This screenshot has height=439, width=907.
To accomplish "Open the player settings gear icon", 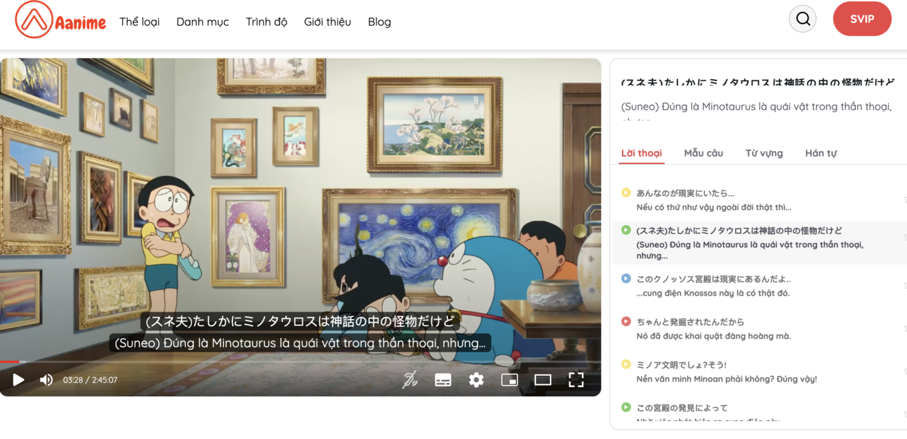I will (476, 379).
